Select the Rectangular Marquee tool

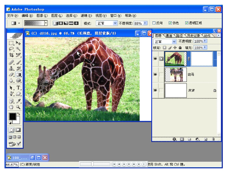pos(11,43)
